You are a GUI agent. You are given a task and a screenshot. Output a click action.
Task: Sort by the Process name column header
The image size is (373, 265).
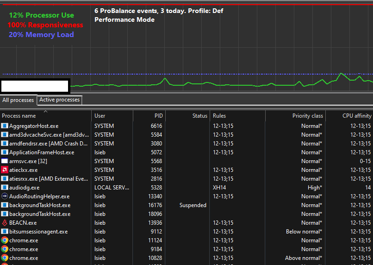46,116
